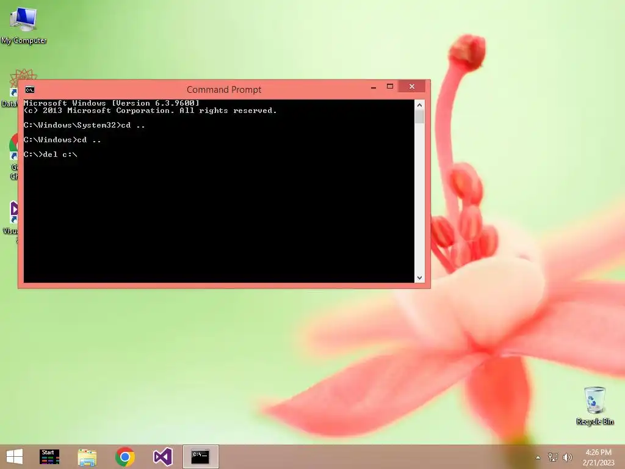Click the Microsoft Windows version line
The image size is (625, 469).
[111, 103]
